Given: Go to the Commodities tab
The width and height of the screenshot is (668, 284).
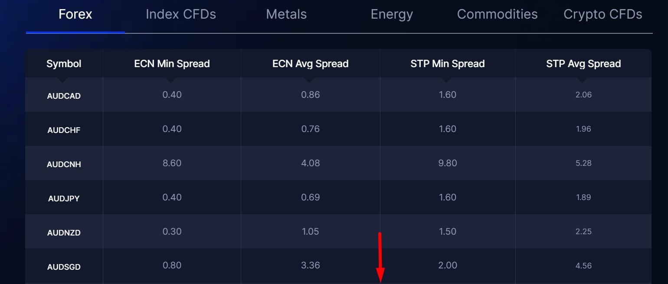Looking at the screenshot, I should point(497,14).
